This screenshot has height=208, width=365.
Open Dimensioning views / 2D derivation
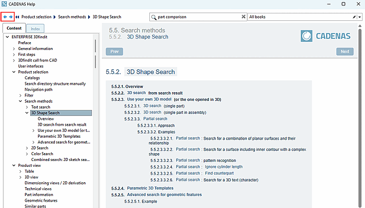55,183
